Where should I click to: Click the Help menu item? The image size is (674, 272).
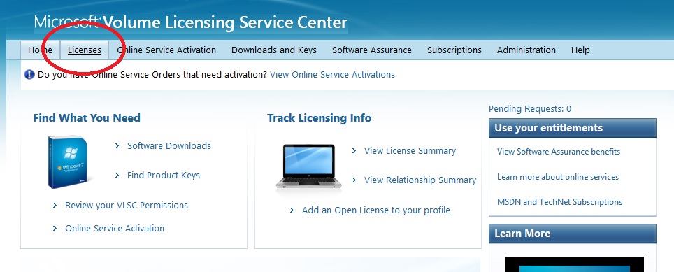coord(580,50)
